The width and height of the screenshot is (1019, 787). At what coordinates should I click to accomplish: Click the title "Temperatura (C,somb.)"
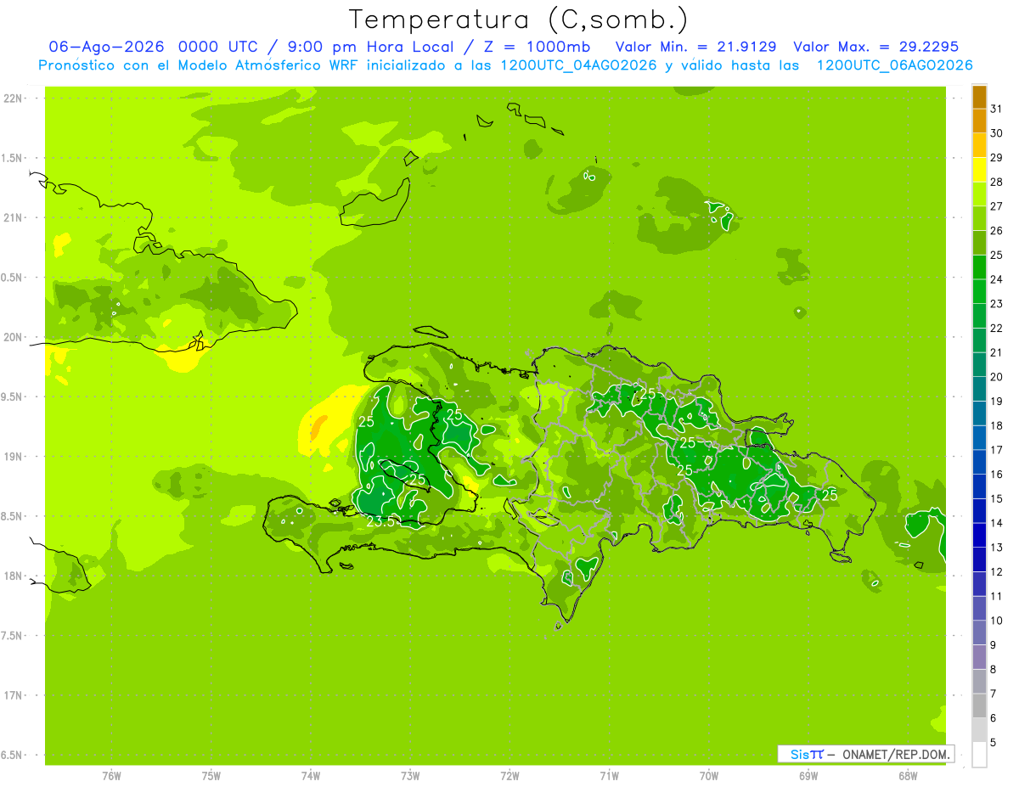tap(518, 20)
